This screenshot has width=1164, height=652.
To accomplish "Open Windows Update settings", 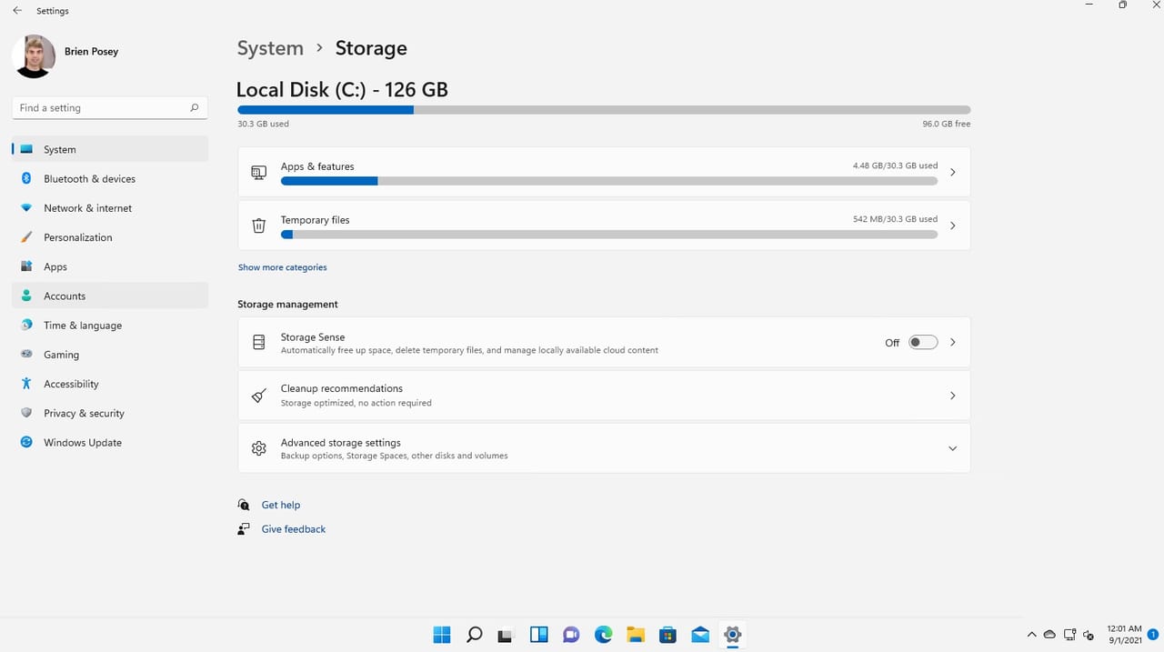I will (82, 442).
